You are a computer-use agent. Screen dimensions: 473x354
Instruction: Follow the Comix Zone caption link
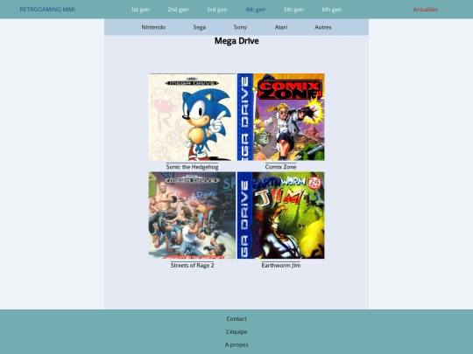click(281, 167)
